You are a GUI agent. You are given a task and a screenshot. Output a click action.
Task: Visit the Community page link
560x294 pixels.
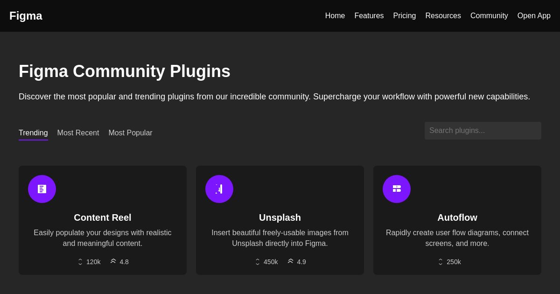(x=489, y=15)
